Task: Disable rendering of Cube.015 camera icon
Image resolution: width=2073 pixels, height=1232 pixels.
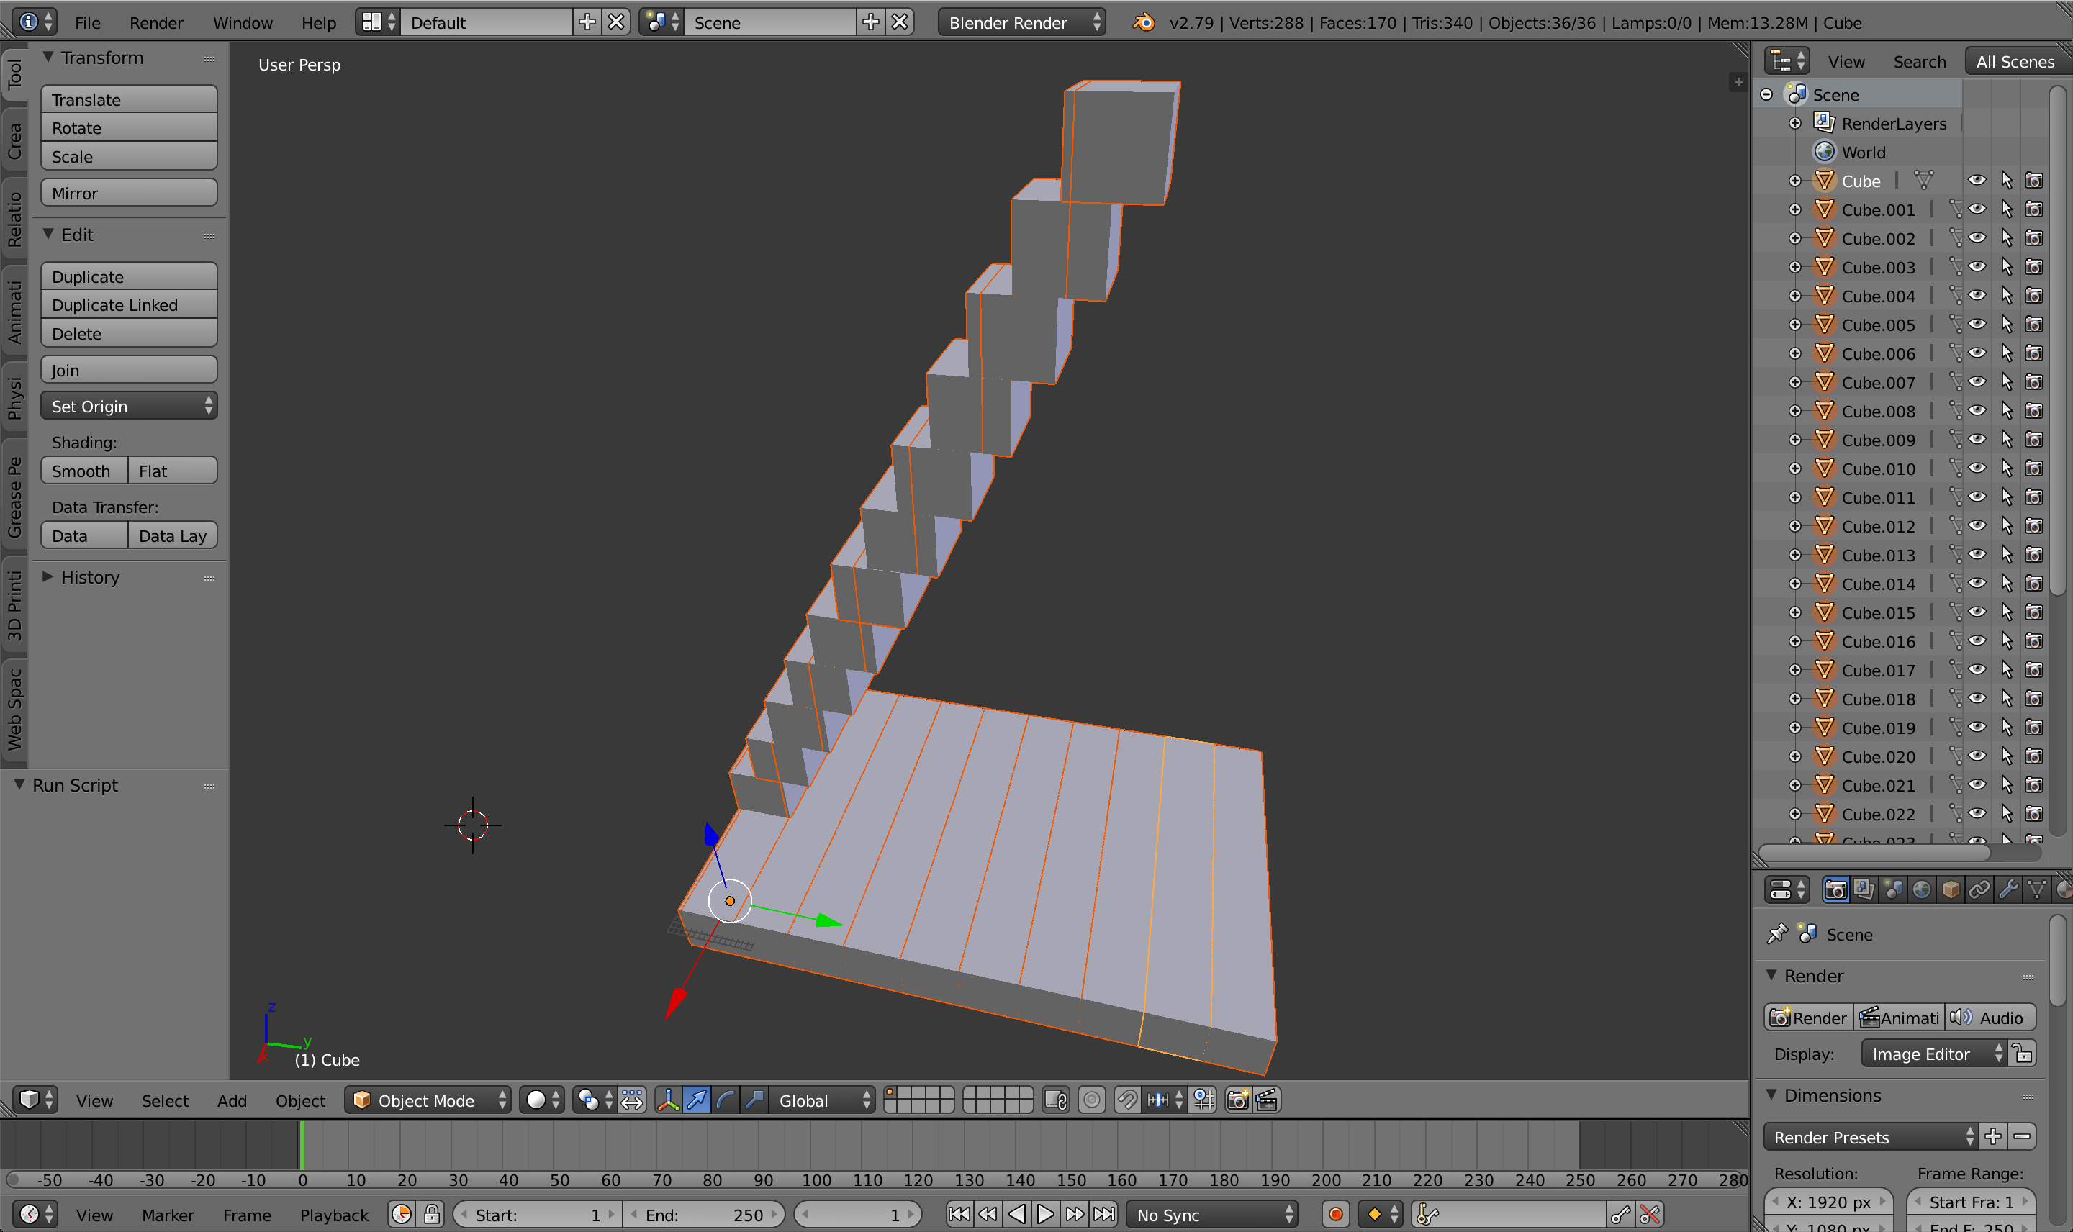Action: pos(2034,612)
